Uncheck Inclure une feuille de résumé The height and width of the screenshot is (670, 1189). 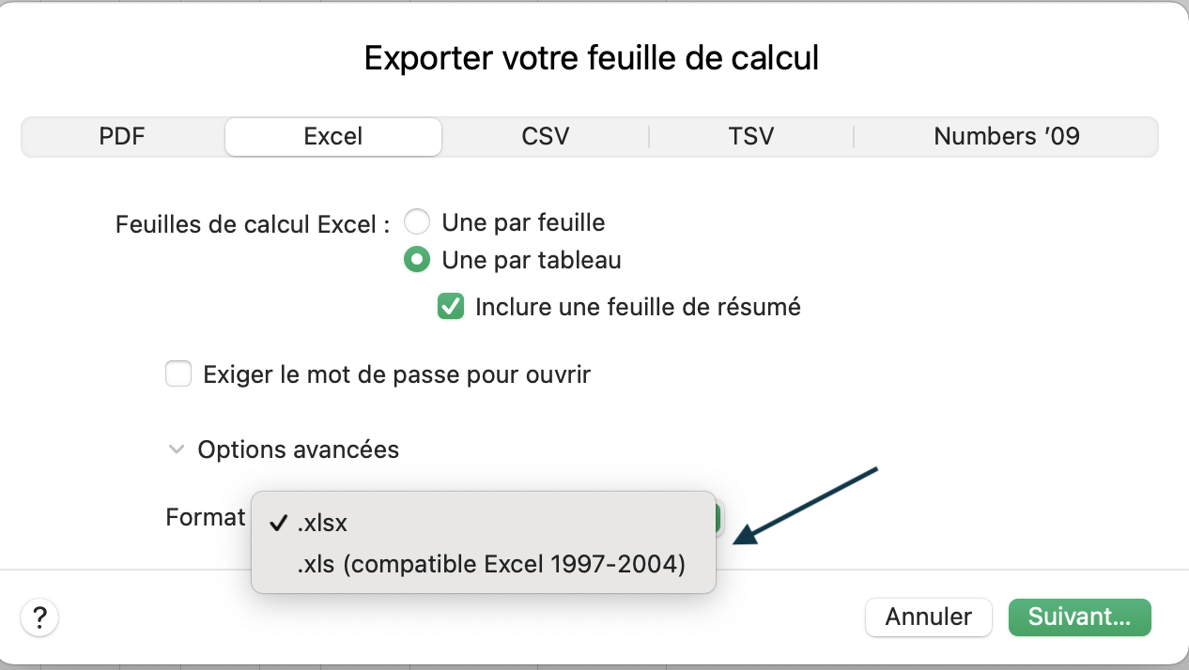pos(451,306)
